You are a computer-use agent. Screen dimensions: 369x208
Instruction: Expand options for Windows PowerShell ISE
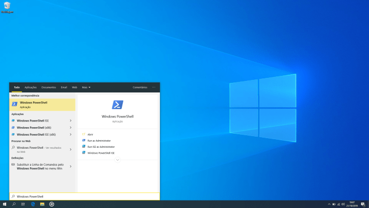point(70,121)
